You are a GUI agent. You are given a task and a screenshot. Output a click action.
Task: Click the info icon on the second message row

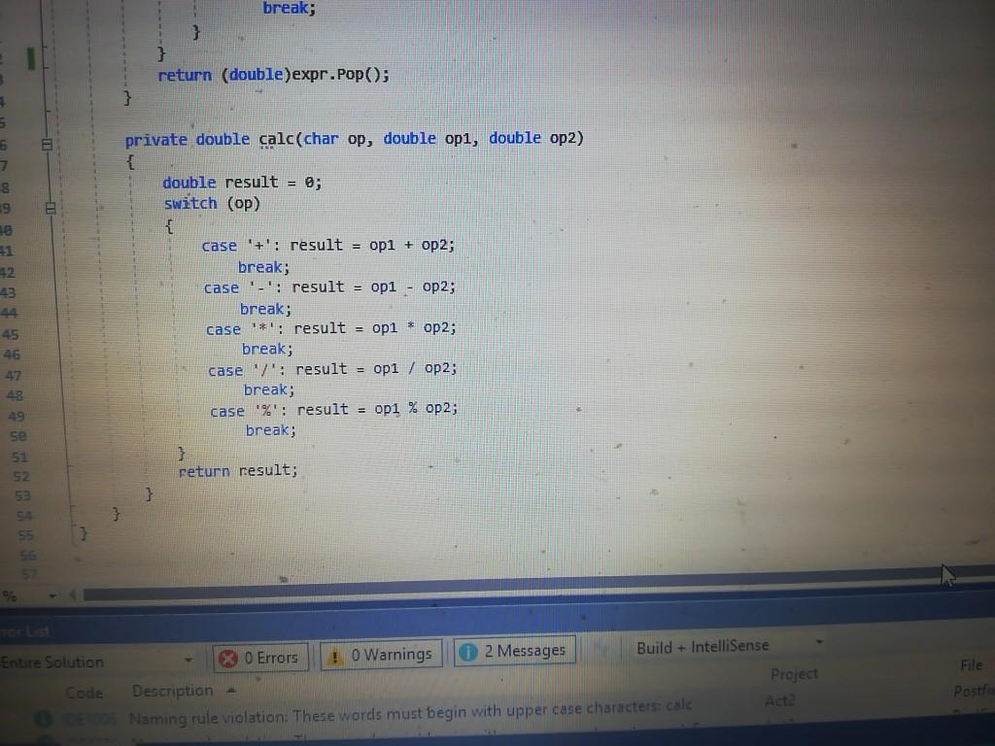point(43,741)
